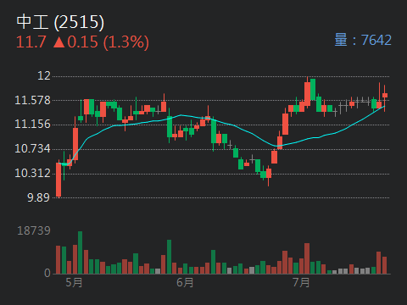Screen dimensions: 407x305
Task: Click the 18739 volume axis label
Action: [34, 230]
